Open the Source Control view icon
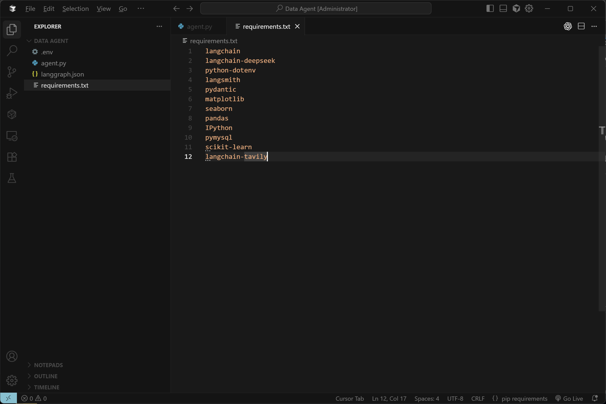This screenshot has width=606, height=404. tap(12, 72)
